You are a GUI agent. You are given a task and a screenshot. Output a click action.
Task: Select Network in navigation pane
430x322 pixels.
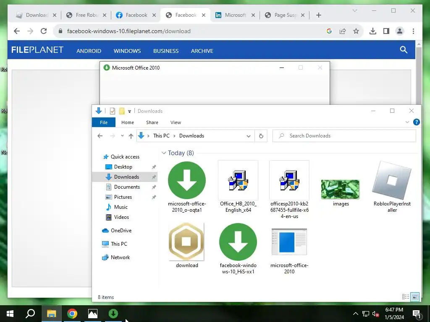click(120, 257)
